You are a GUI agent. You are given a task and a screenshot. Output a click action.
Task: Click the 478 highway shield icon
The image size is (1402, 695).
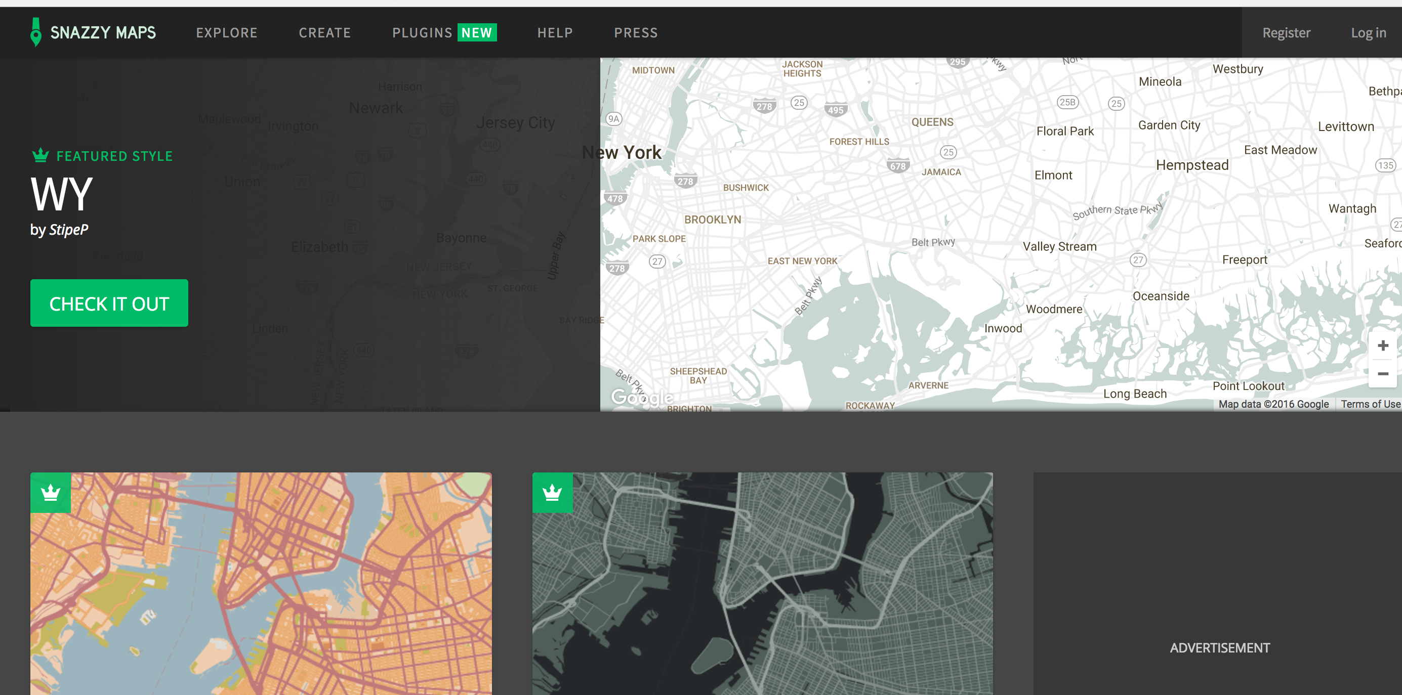point(615,198)
